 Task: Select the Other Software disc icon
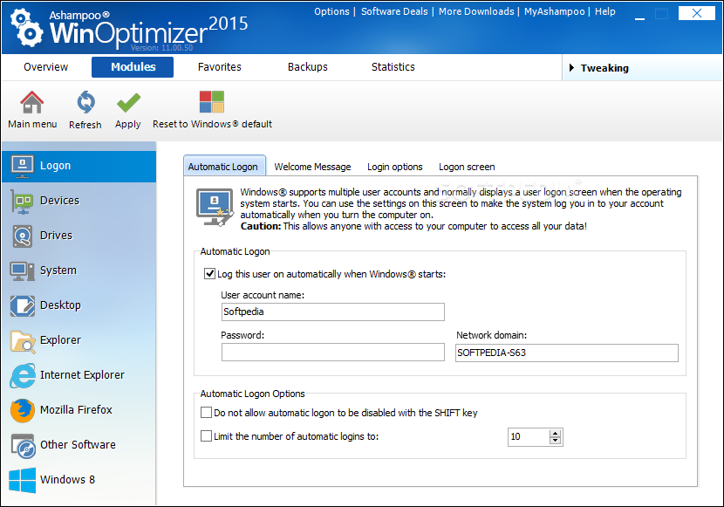click(23, 446)
